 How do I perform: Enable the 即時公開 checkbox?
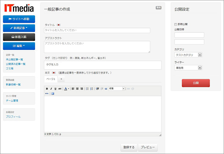pos(176,24)
